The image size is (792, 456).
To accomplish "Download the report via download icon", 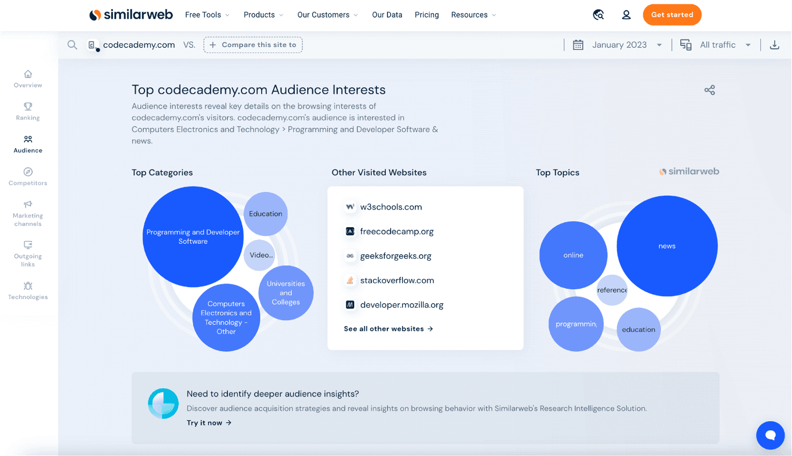I will 774,45.
